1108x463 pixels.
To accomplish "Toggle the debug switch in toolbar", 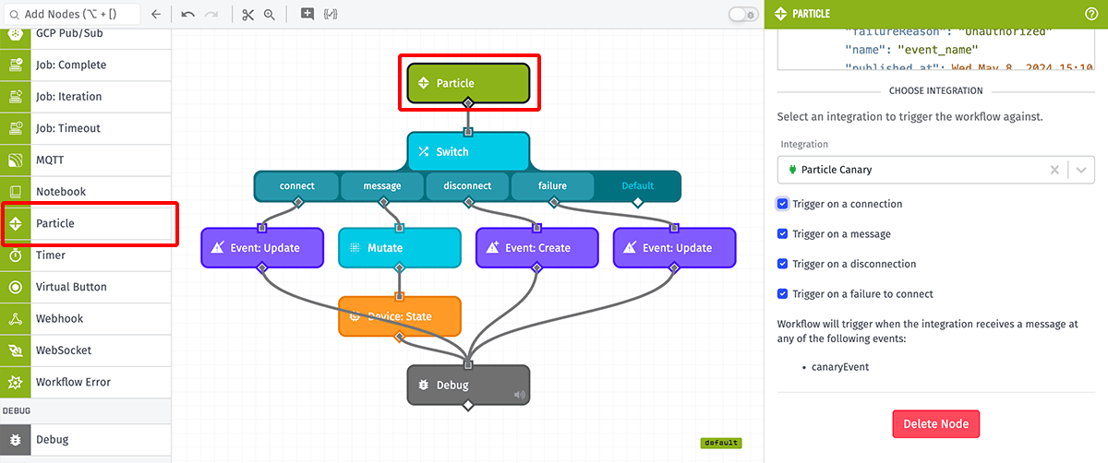I will coord(742,15).
